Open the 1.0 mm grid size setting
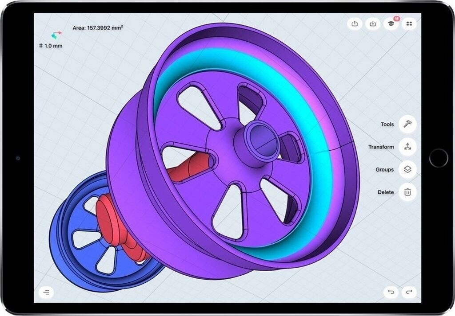This screenshot has height=316, width=455. point(51,46)
